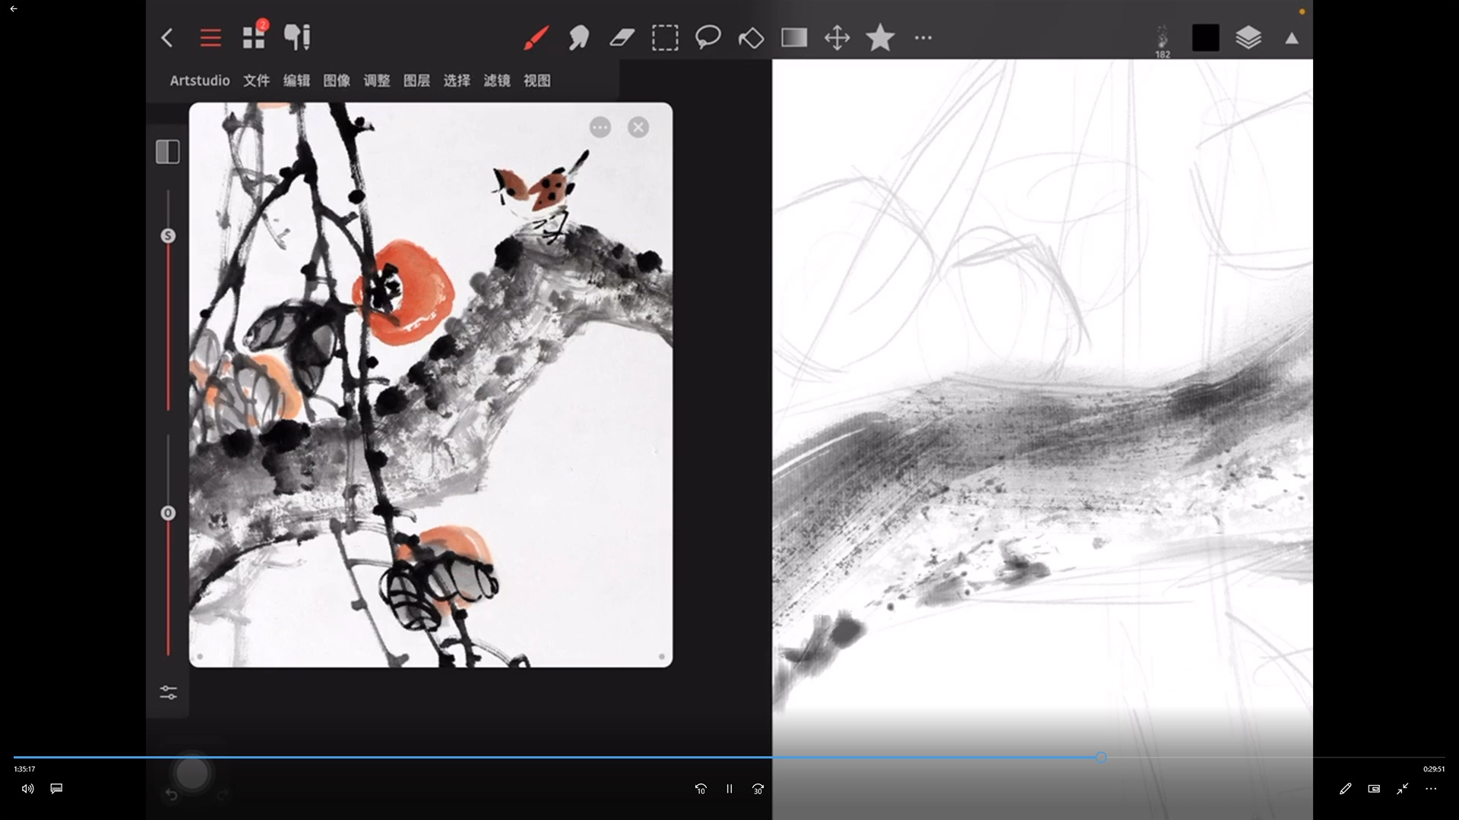Activate the rectangular marquee selection tool
Screen dimensions: 1459x820
[665, 37]
